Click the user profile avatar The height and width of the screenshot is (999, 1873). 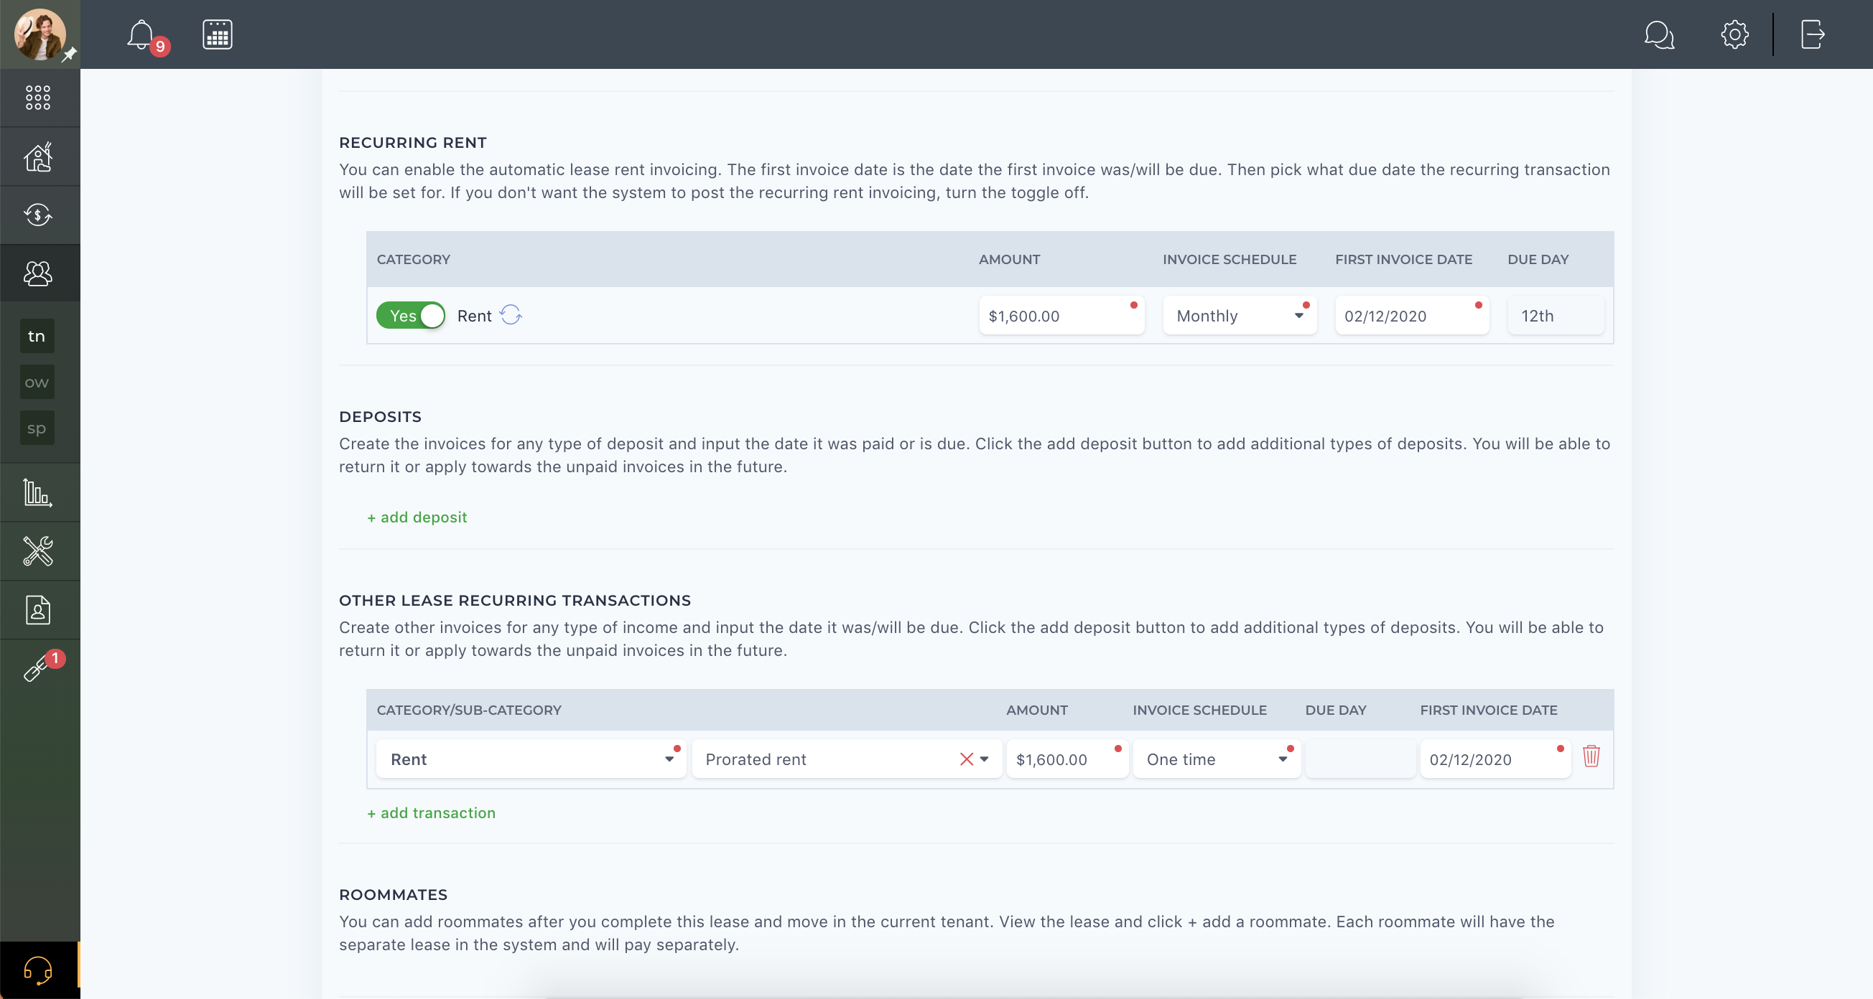click(x=40, y=34)
